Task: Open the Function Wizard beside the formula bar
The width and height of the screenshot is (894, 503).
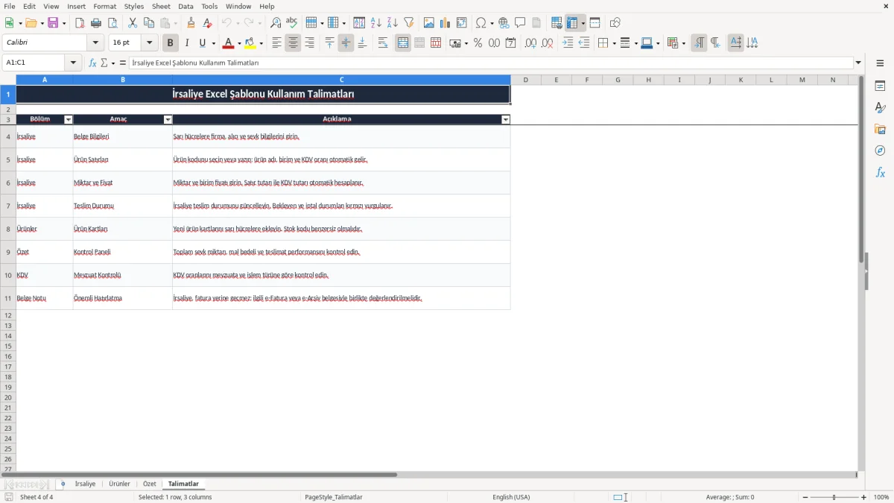Action: pyautogui.click(x=93, y=63)
